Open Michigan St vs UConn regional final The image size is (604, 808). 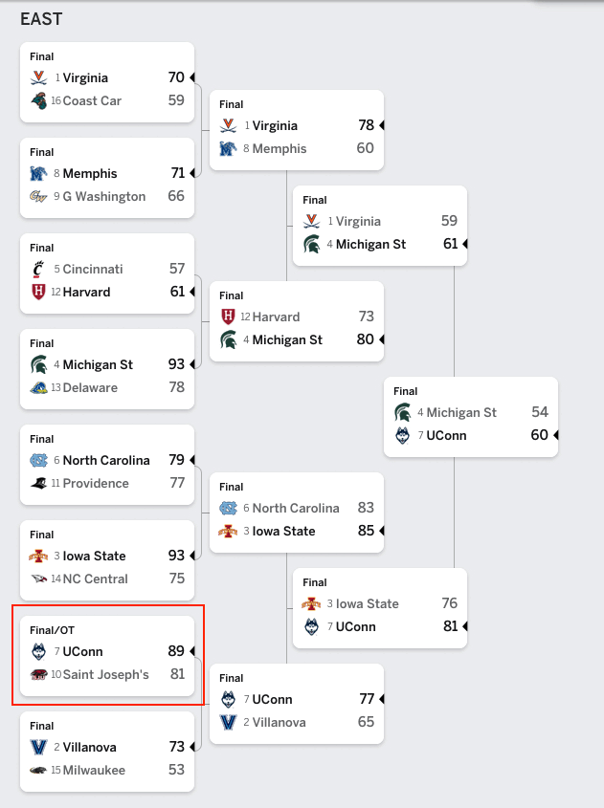click(471, 417)
